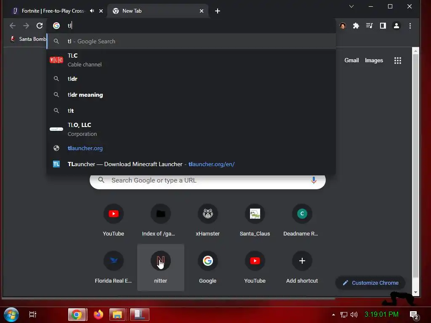Click Customize Chrome button
The image size is (431, 323).
370,283
